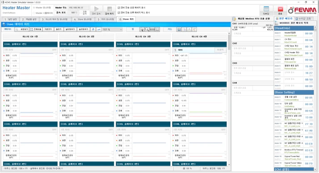
Task: Open the original memory tab
Action: 284,18
